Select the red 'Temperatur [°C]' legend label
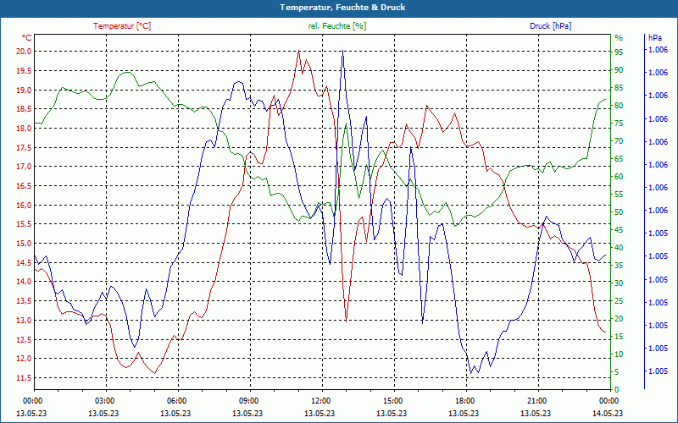This screenshot has width=678, height=423. pyautogui.click(x=122, y=26)
